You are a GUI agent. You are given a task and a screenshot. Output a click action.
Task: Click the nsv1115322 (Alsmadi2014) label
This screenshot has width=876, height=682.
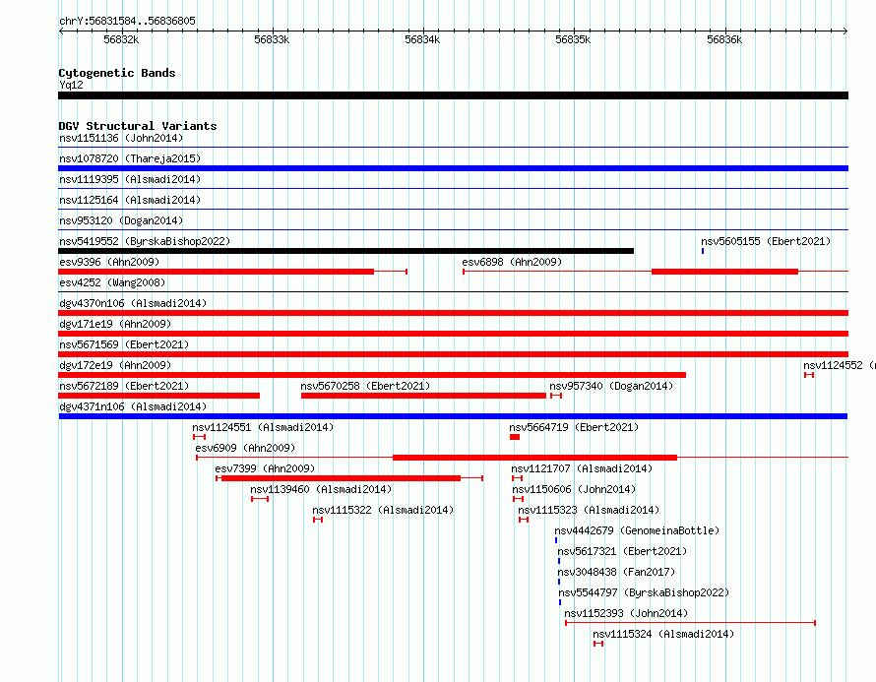383,510
